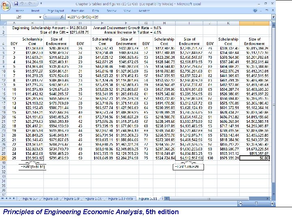
Task: Select row 29 header
Action: tap(4, 158)
